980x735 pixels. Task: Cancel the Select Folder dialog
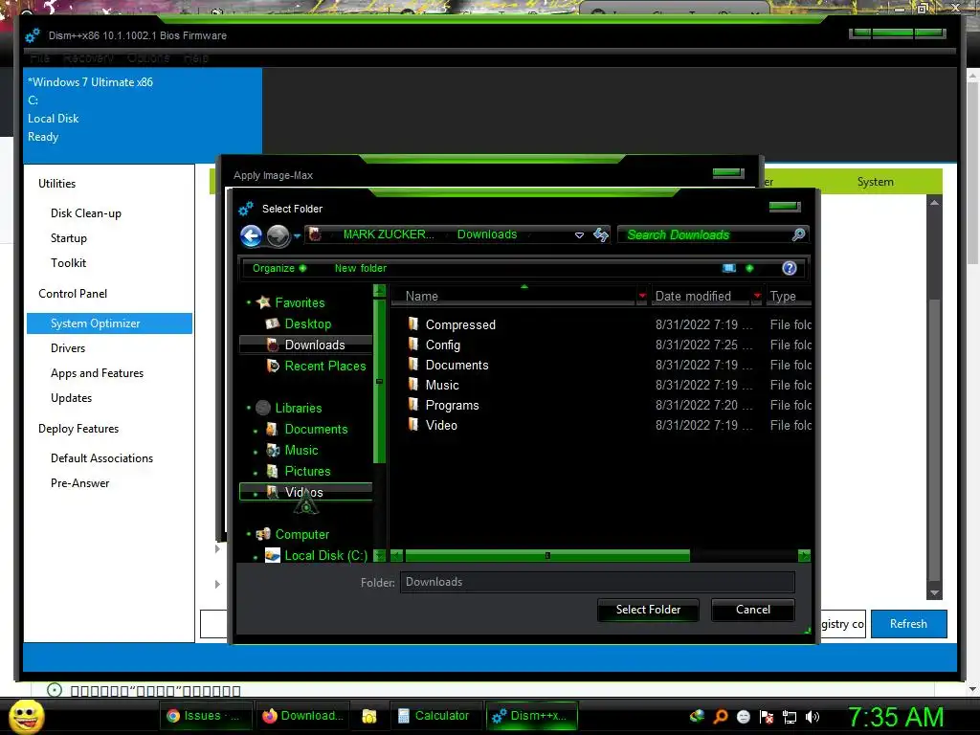pyautogui.click(x=752, y=610)
